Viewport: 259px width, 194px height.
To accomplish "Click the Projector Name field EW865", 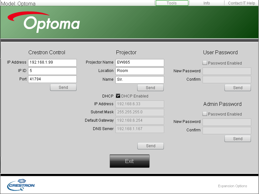I will (x=140, y=63).
